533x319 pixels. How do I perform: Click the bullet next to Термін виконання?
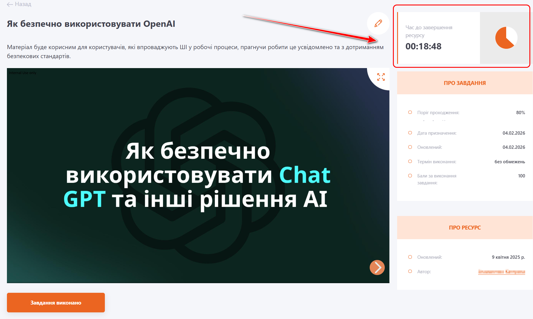point(410,161)
